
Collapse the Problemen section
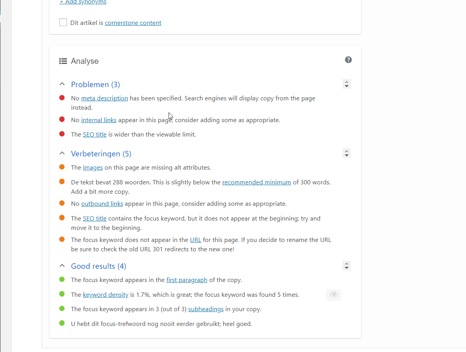pos(62,84)
